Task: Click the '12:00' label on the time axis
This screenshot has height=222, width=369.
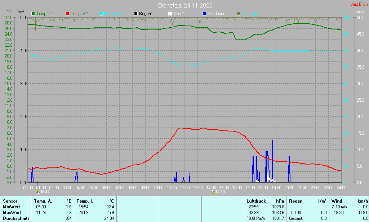Action: 185,188
